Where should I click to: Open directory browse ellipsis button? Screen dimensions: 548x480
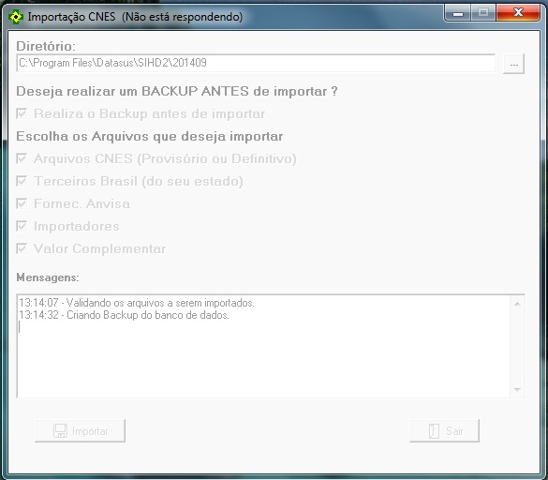coord(513,64)
